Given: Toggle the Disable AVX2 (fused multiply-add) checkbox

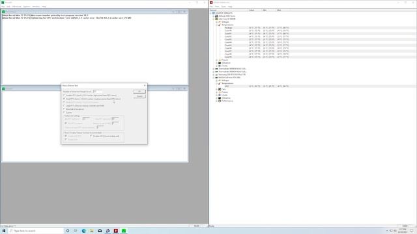Looking at the screenshot, I should coord(91,136).
